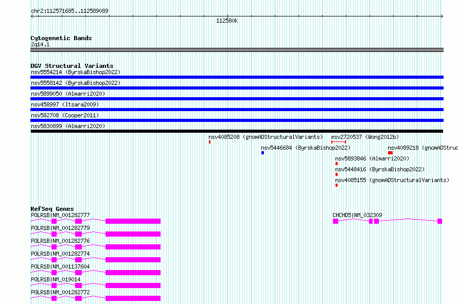Open the RefSeq Genes track title
458x304 pixels.
point(52,209)
